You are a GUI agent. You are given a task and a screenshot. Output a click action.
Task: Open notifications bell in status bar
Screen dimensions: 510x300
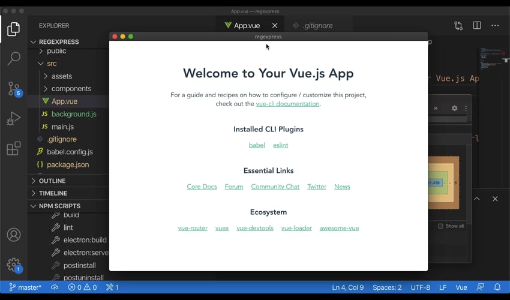coord(497,287)
